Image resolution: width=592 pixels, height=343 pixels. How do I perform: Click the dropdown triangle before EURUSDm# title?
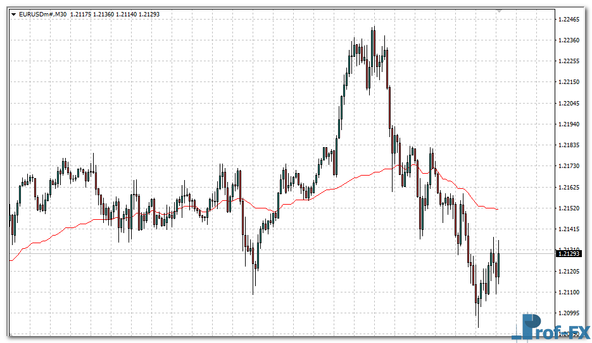pos(13,14)
